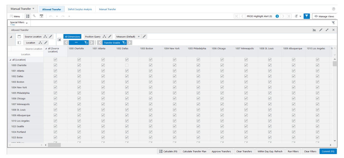The width and height of the screenshot is (344, 158).
Task: Click the Clear Transfers button
Action: coord(244,151)
